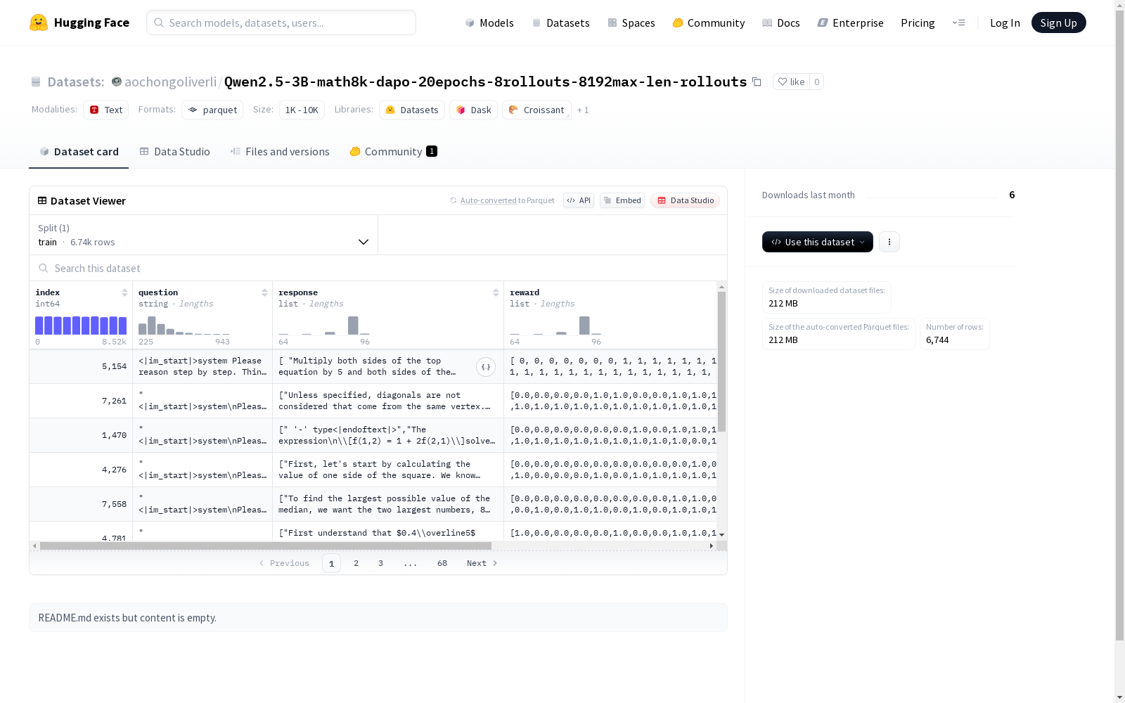Open Spaces in the top navigation
Viewport: 1125px width, 703px height.
631,22
